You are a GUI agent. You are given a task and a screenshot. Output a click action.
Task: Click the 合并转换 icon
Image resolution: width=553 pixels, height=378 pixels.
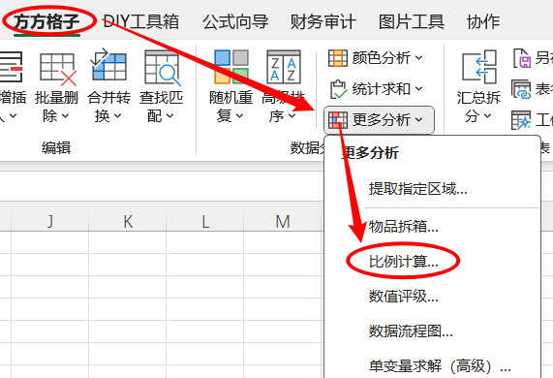pyautogui.click(x=108, y=65)
